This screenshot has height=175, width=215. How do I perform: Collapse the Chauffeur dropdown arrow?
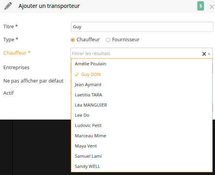(x=209, y=53)
